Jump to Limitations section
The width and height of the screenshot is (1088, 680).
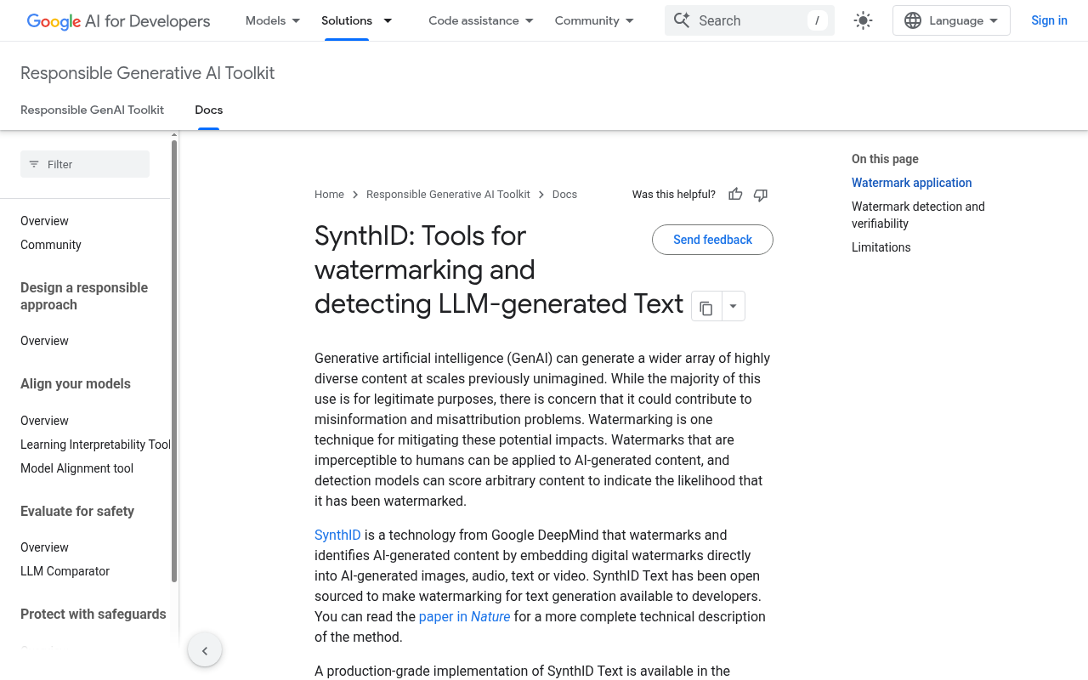coord(881,247)
